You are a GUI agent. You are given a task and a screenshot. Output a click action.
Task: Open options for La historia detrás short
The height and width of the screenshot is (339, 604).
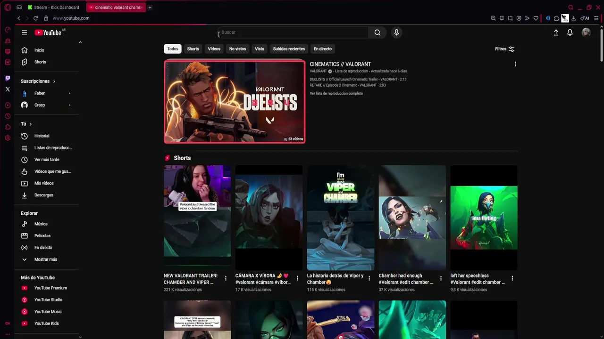[x=369, y=278]
